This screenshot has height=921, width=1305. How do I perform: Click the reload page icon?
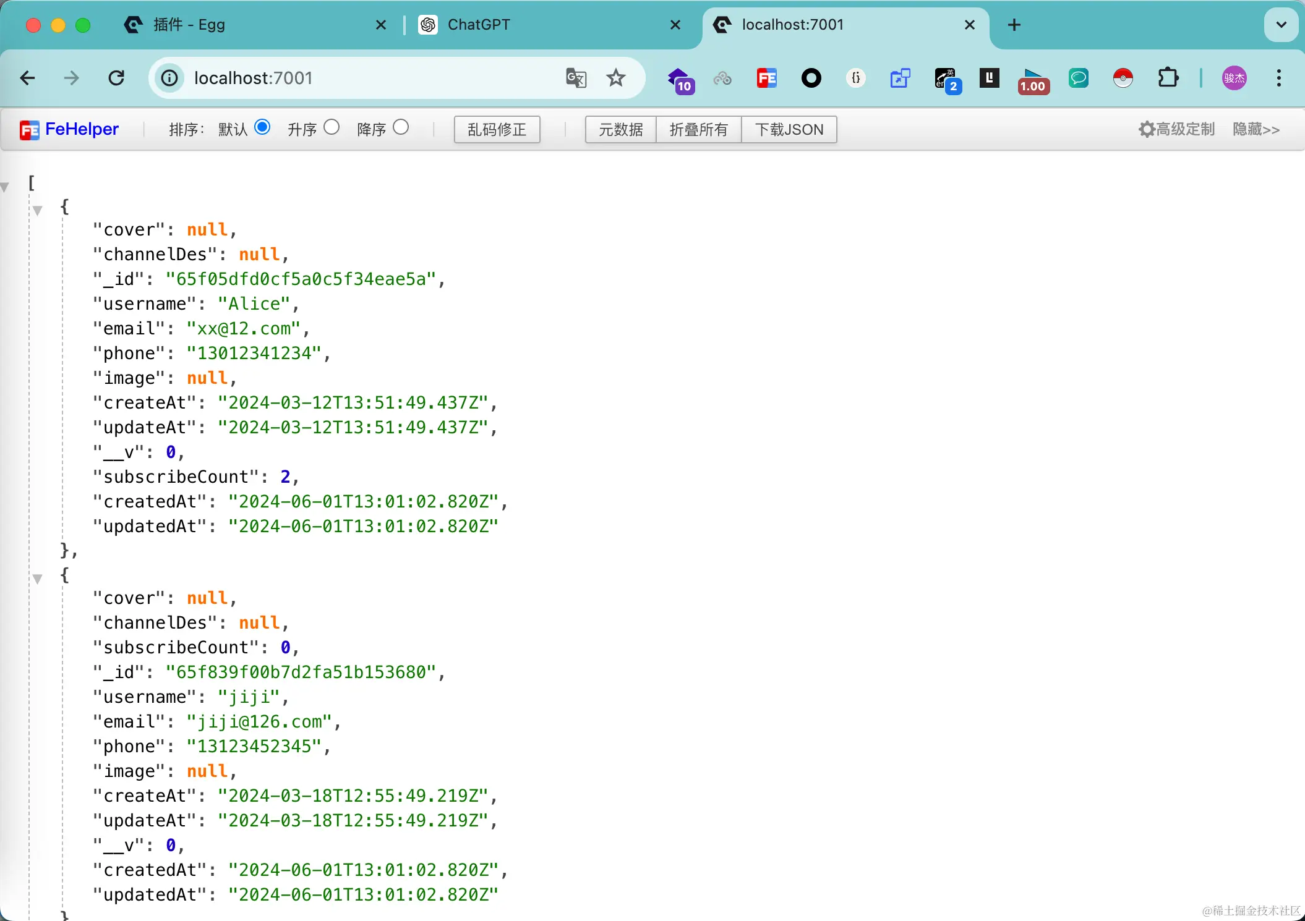[116, 79]
